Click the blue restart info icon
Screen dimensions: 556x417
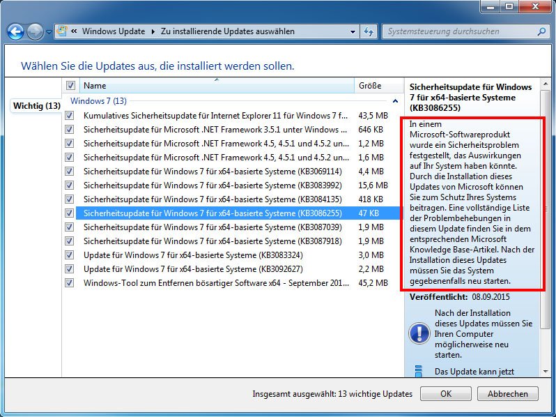coord(419,333)
